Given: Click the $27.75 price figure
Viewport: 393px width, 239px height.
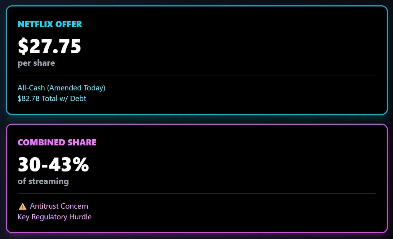Looking at the screenshot, I should (49, 46).
